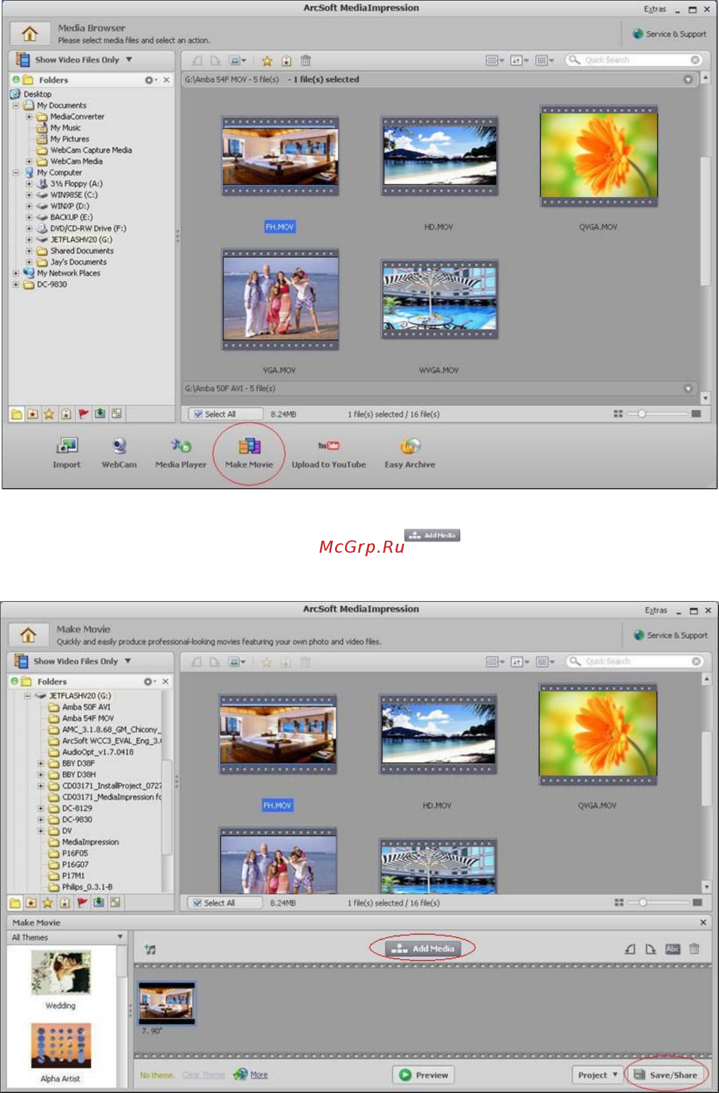The height and width of the screenshot is (1093, 719).
Task: Click the folder view icon below Media Browser folder tree
Action: [x=16, y=414]
